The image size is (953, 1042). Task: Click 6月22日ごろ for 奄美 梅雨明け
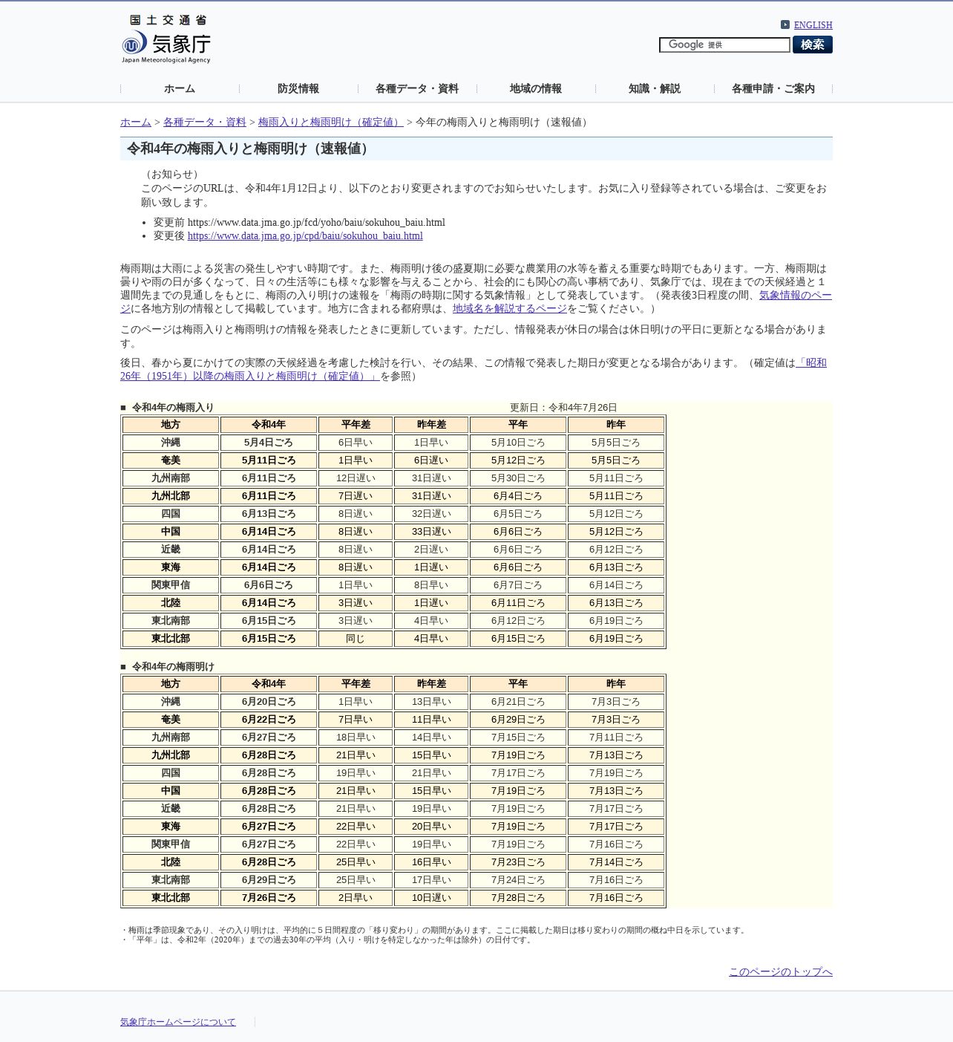point(269,720)
